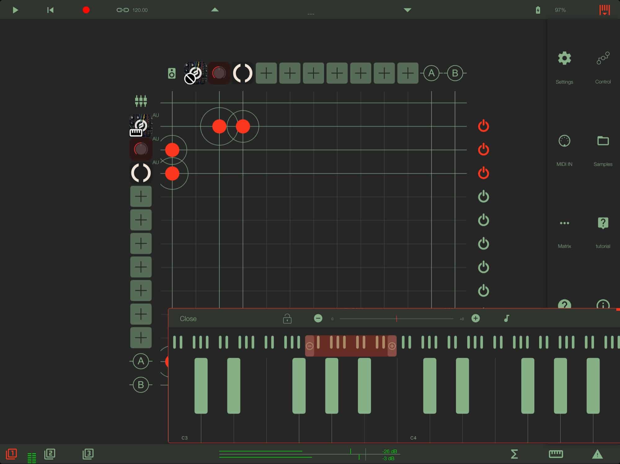Toggle the Ableton Link icon
Viewport: 620px width, 464px height.
[122, 10]
